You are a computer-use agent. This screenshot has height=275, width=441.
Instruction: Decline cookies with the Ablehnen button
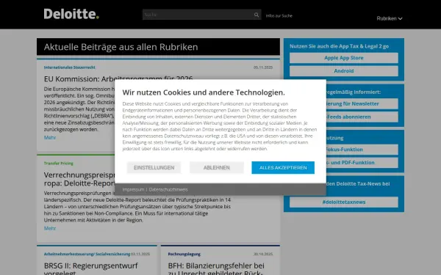(x=217, y=167)
